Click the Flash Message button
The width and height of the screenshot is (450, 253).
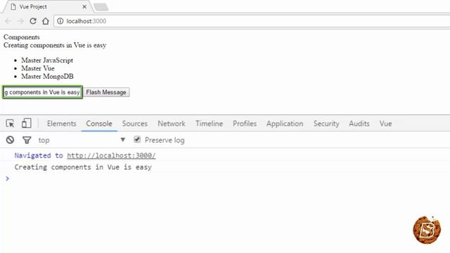coord(106,92)
